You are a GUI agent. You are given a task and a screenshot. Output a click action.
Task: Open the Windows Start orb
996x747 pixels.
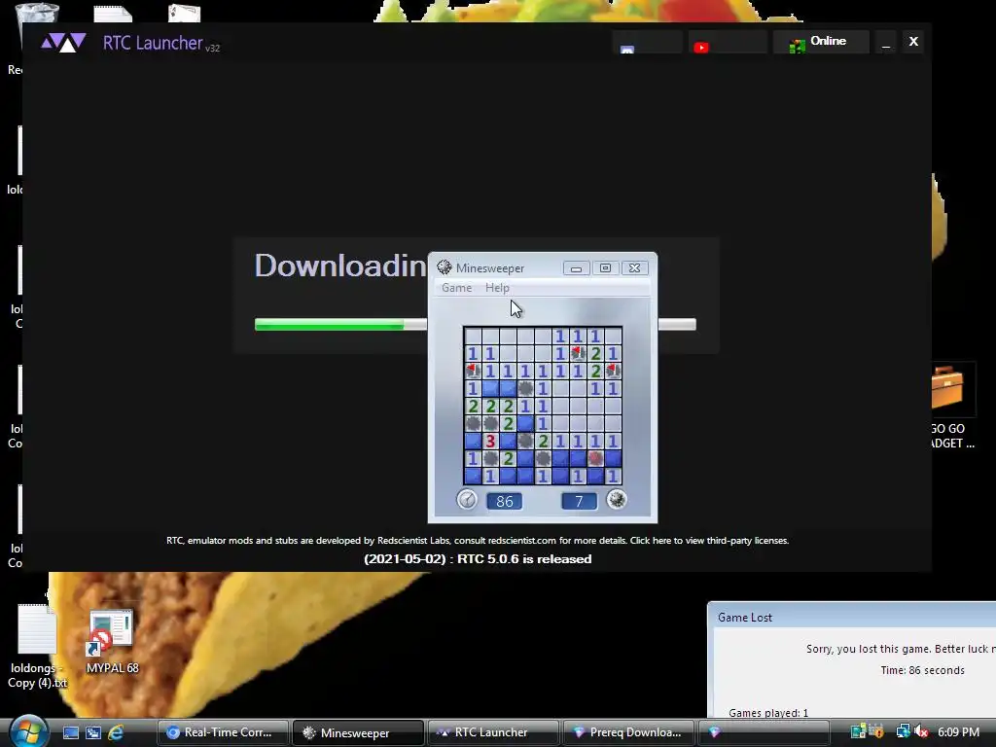click(x=28, y=730)
